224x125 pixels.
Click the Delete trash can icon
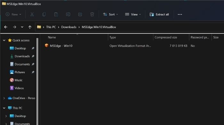coord(92,14)
